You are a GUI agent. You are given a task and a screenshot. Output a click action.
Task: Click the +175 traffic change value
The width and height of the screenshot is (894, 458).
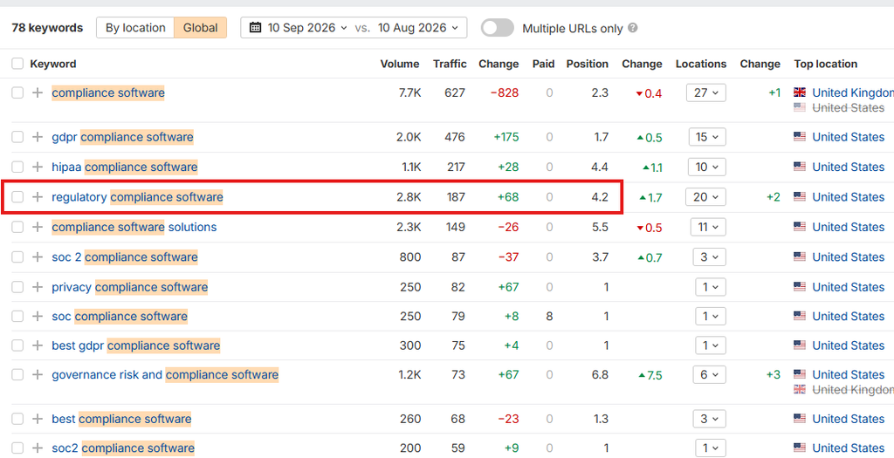click(x=506, y=137)
